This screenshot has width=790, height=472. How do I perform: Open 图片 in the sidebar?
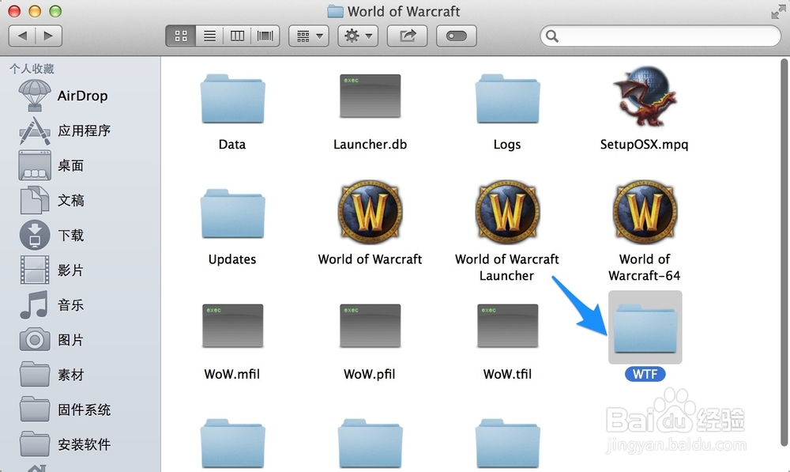point(51,340)
